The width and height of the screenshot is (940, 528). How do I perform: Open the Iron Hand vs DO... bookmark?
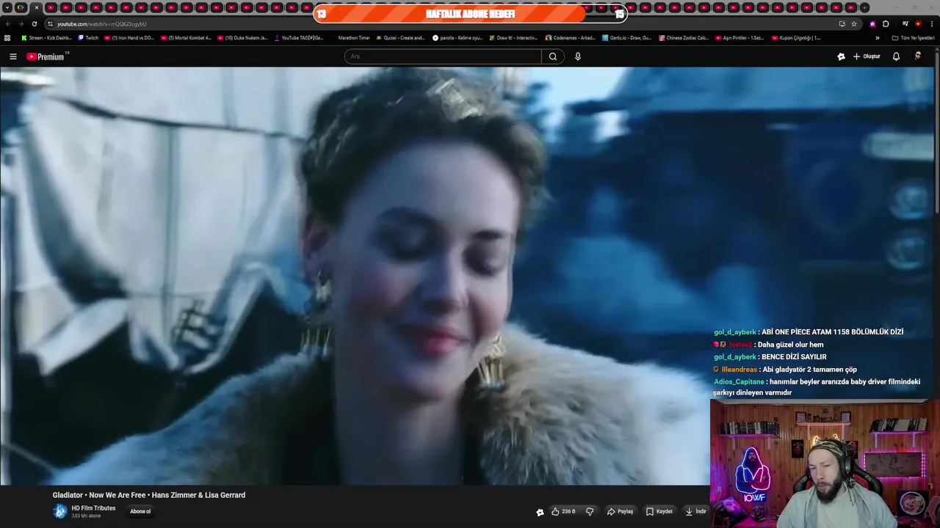point(129,37)
